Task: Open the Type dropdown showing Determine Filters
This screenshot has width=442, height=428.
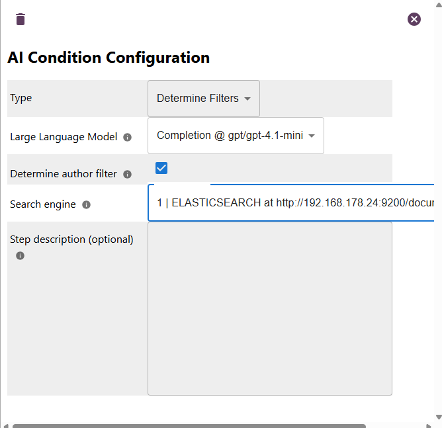Action: [x=204, y=99]
